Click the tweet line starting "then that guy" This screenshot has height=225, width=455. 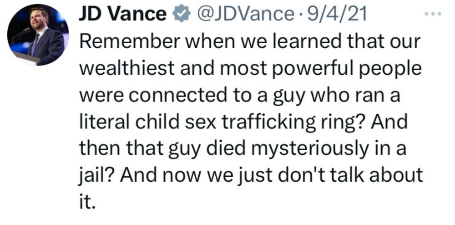(242, 148)
